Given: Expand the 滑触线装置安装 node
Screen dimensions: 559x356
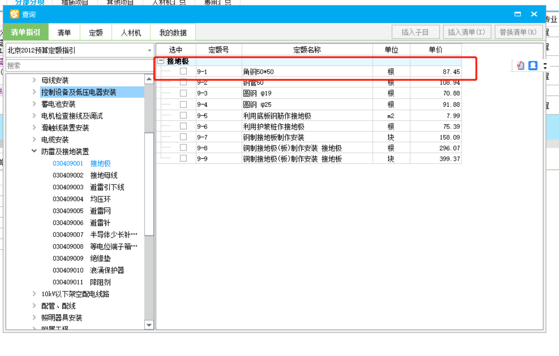Looking at the screenshot, I should pos(34,128).
